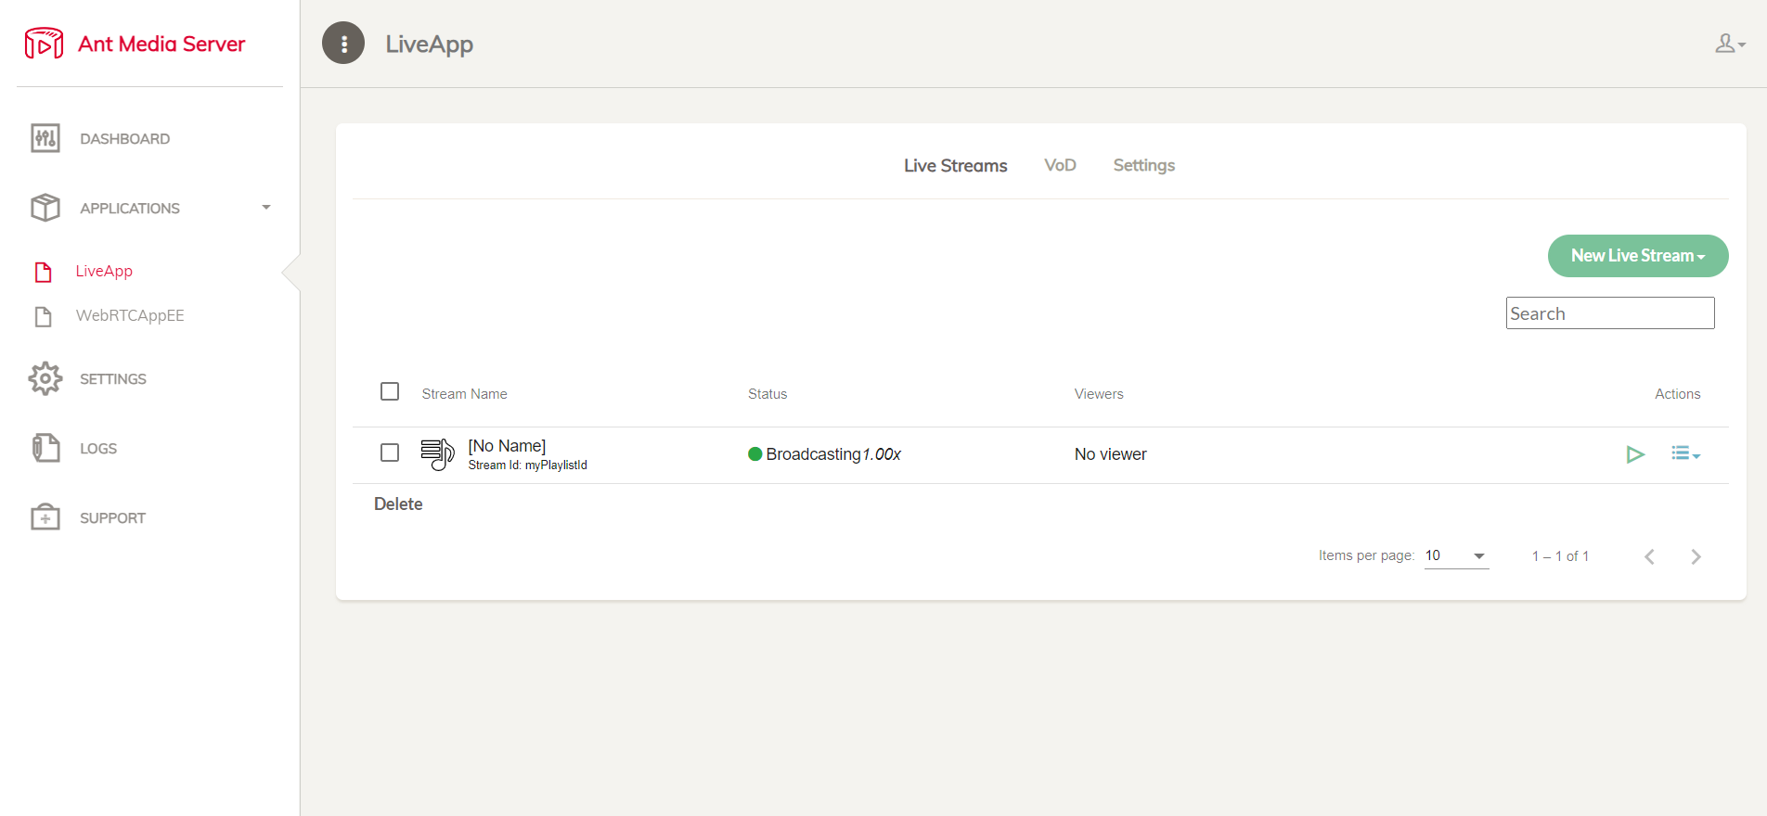Screen dimensions: 1767x816
Task: Click the Stream Id: myPlaylistId text
Action: [527, 465]
